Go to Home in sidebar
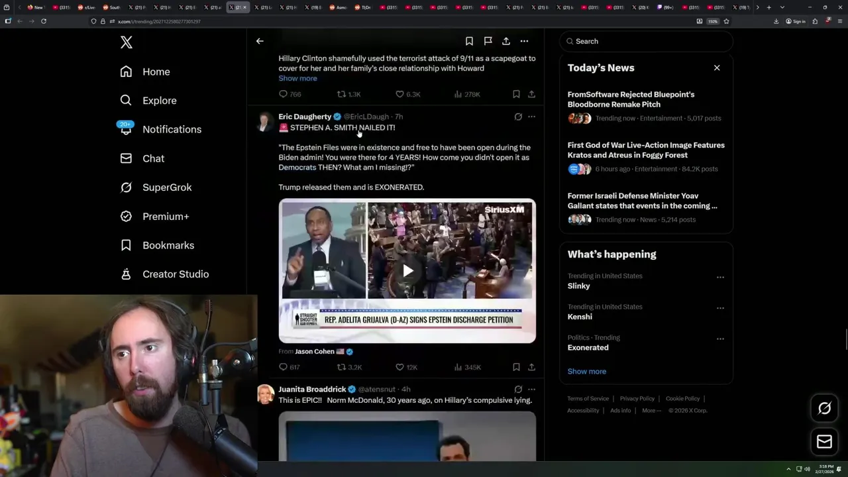This screenshot has width=848, height=477. (145, 72)
